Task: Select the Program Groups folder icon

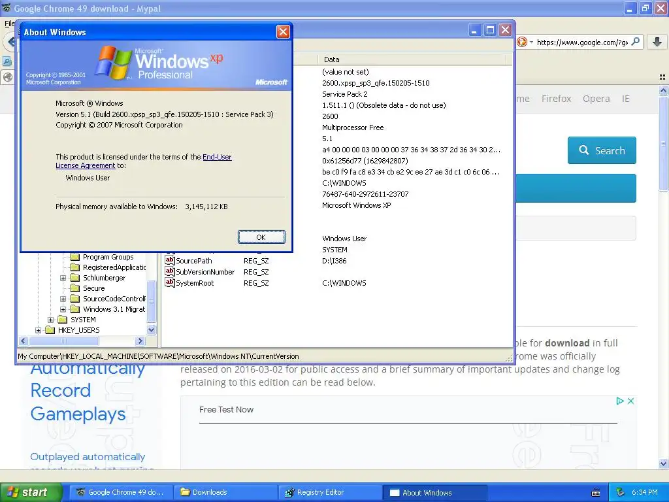Action: pyautogui.click(x=75, y=257)
